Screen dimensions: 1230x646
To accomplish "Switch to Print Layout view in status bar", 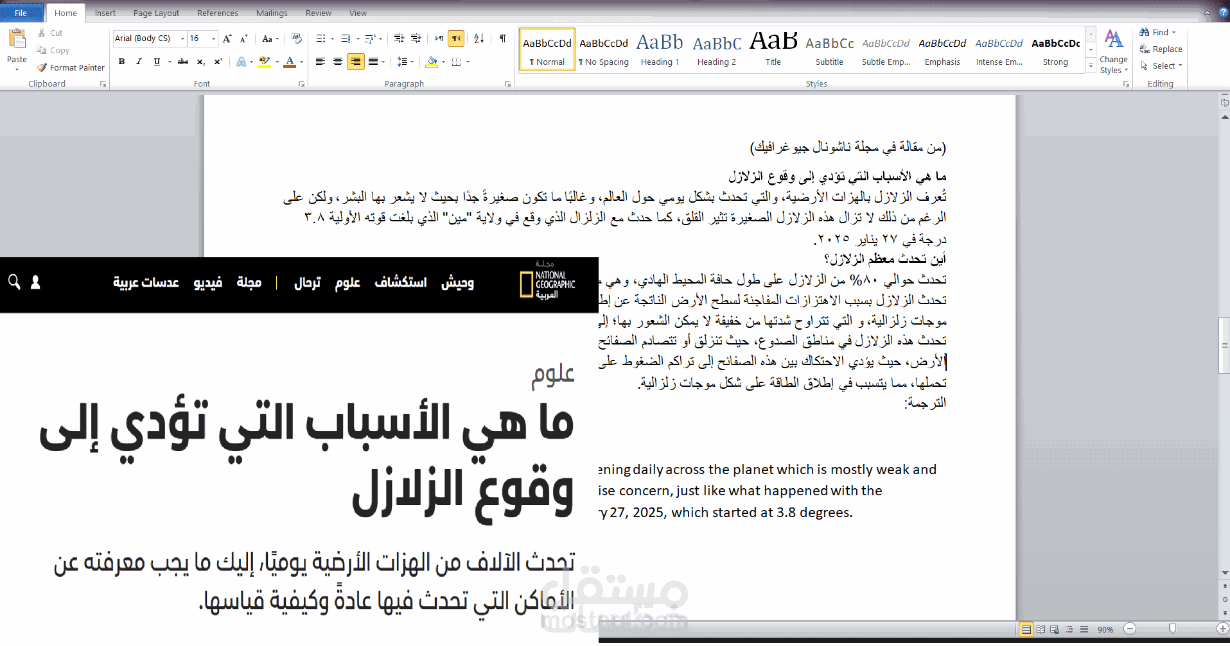I will [x=1026, y=629].
